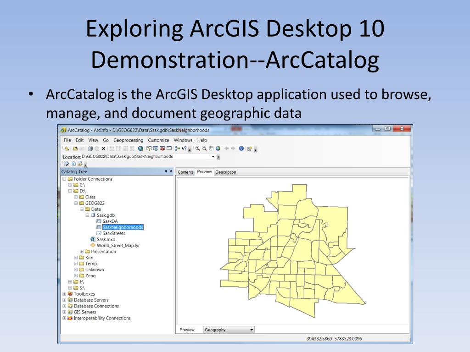Switch to the Description tab
This screenshot has height=352, width=470.
click(x=226, y=172)
